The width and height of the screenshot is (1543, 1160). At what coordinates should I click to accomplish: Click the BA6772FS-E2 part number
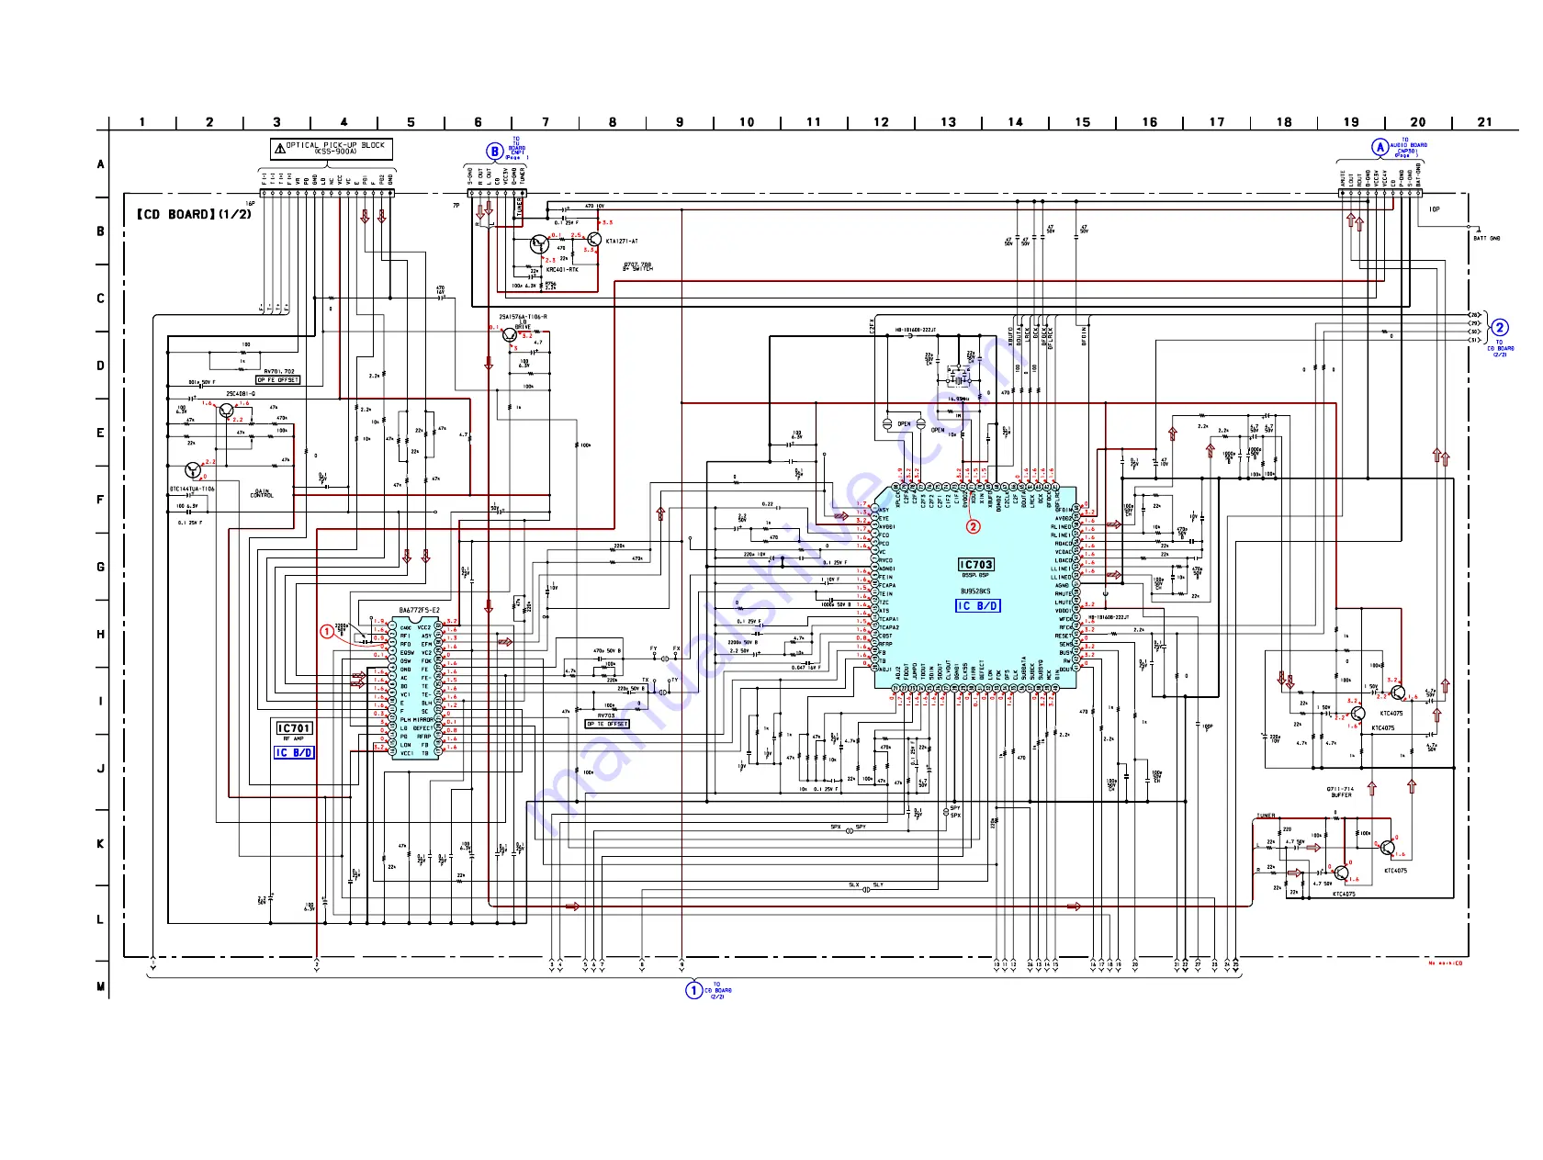[419, 610]
